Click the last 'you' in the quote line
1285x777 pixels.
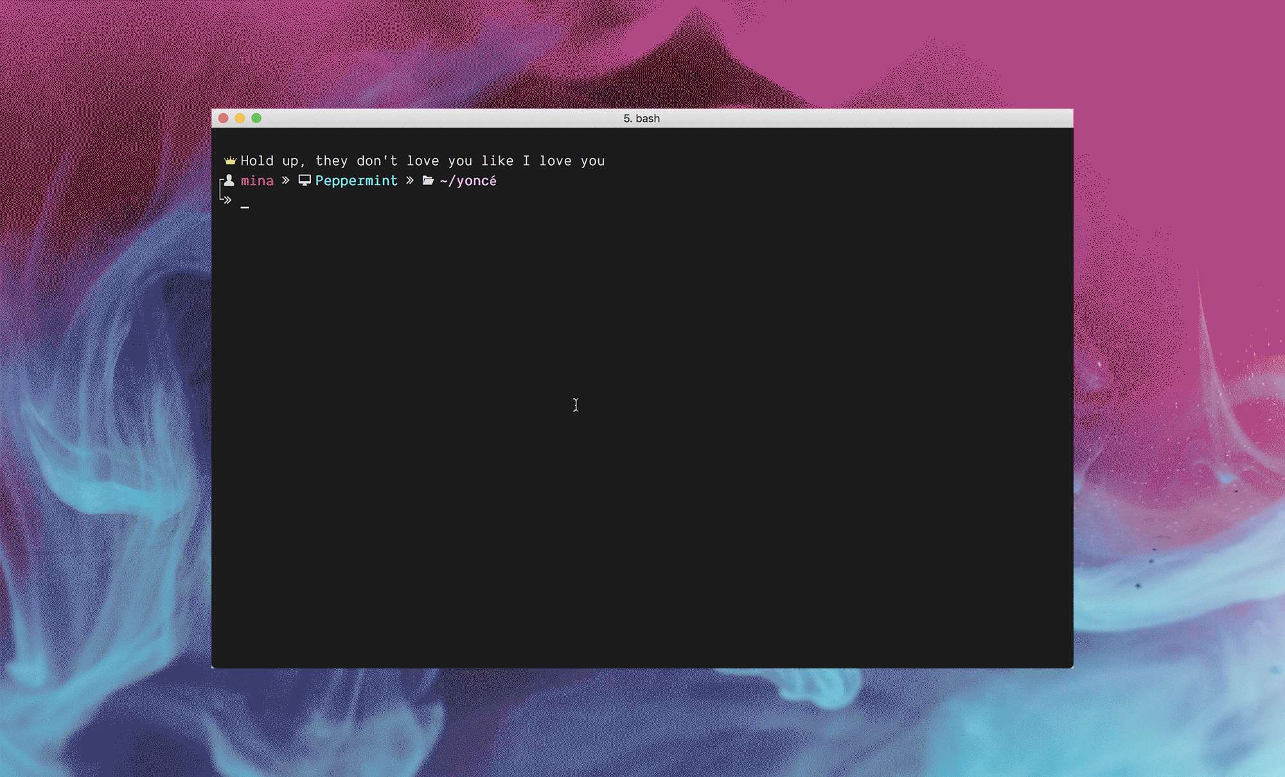pos(592,161)
